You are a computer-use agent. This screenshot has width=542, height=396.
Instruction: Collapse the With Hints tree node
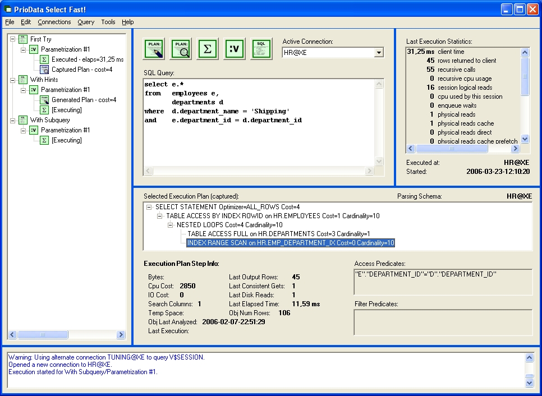click(13, 80)
